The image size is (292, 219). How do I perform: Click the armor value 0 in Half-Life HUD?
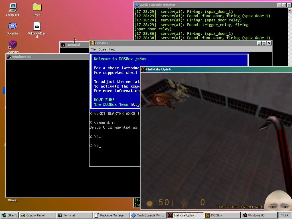pos(202,202)
